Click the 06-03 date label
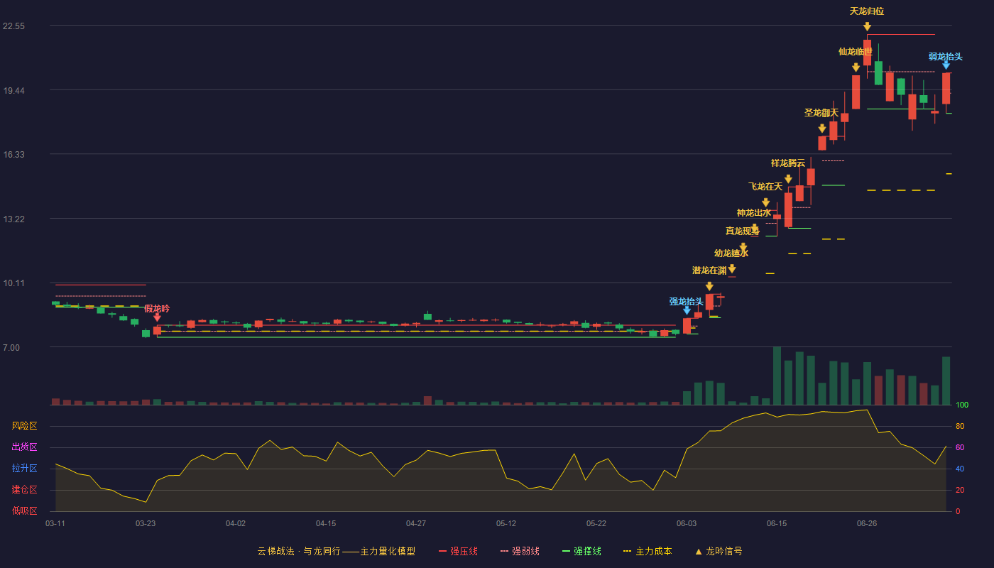 (687, 523)
